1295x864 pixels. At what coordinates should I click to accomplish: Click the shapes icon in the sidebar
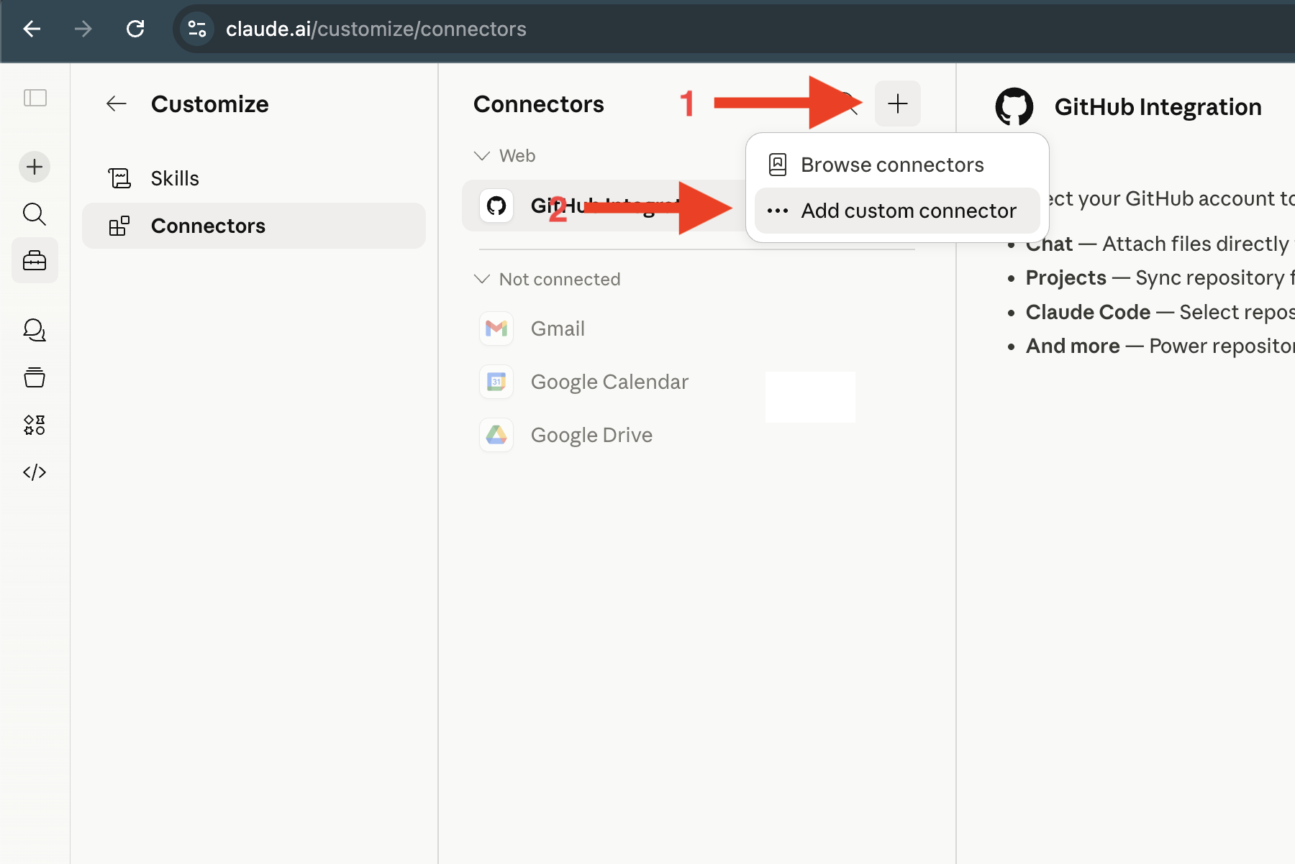click(34, 425)
